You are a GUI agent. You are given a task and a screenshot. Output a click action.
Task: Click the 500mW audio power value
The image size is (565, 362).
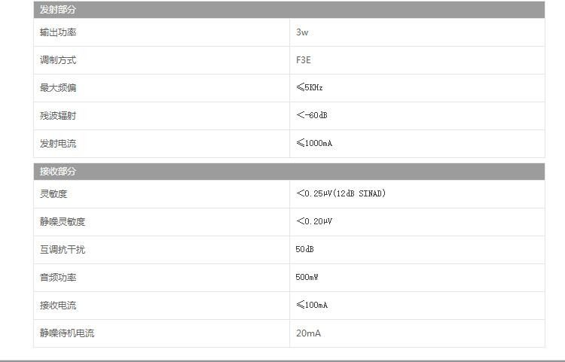[x=307, y=278]
